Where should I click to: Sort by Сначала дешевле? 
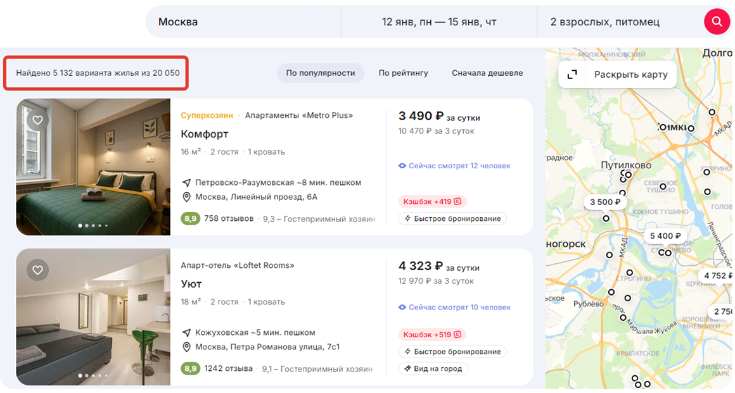[x=487, y=73]
